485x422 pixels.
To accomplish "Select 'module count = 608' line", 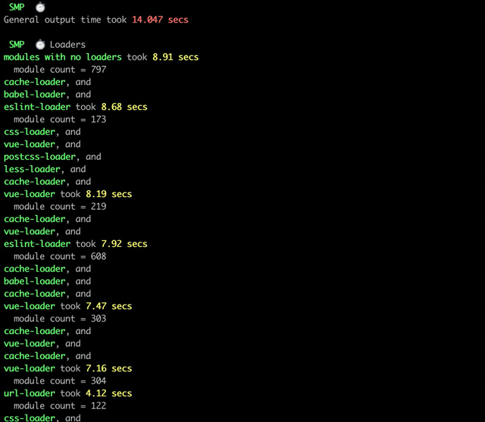I will pos(60,256).
